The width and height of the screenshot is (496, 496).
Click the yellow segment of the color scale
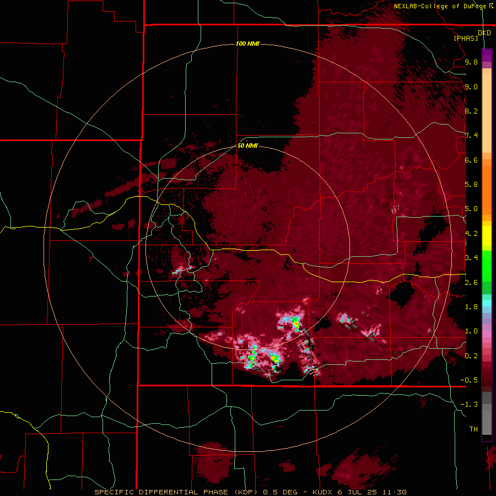tap(487, 236)
